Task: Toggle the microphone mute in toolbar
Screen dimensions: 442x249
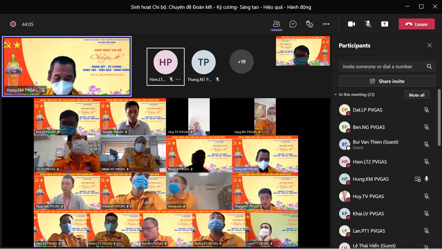Action: click(368, 24)
